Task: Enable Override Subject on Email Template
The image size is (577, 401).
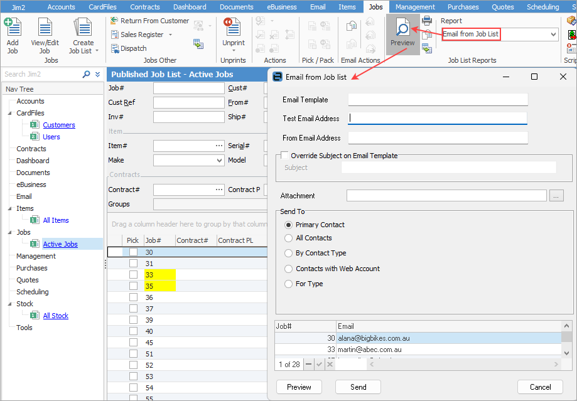Action: coord(285,156)
